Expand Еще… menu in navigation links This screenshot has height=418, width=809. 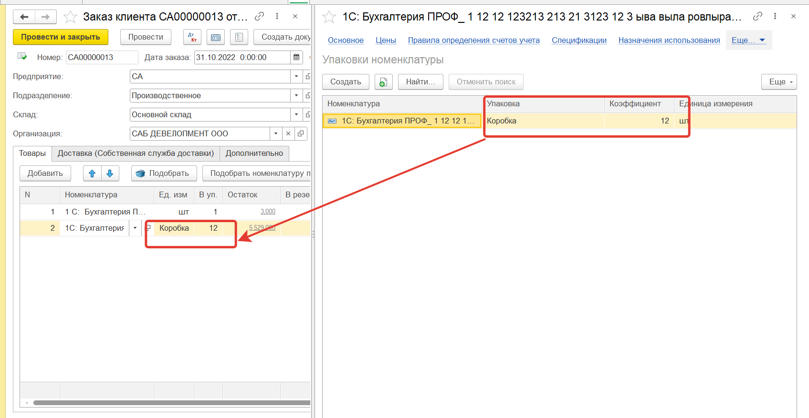click(x=748, y=40)
